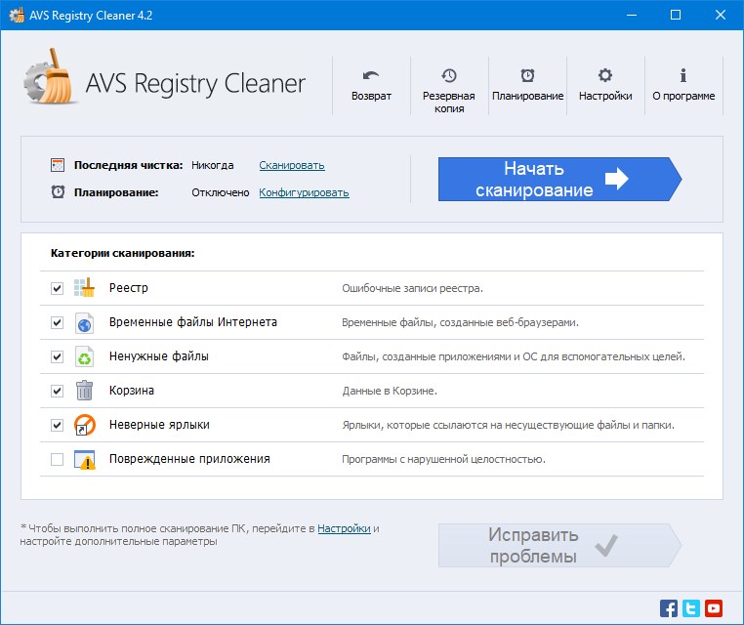Uncheck Временные файлы Интернета checkbox

[57, 322]
